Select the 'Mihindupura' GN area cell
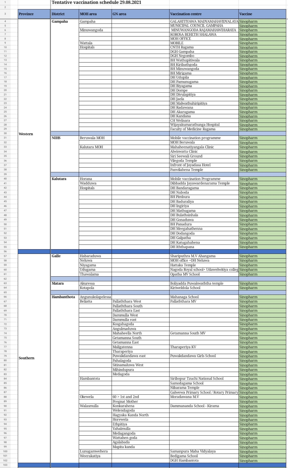Image resolution: width=288 pixels, height=468 pixels. (140, 370)
